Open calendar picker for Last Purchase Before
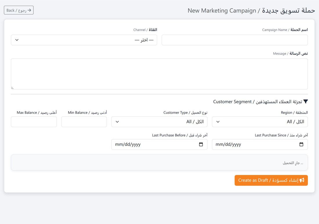The image size is (319, 224). point(201,144)
